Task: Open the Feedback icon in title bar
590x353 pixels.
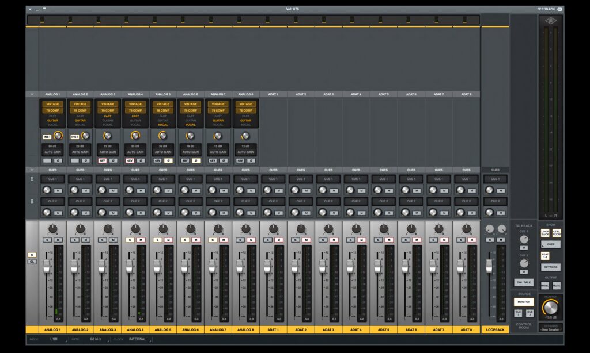Action: tap(559, 9)
